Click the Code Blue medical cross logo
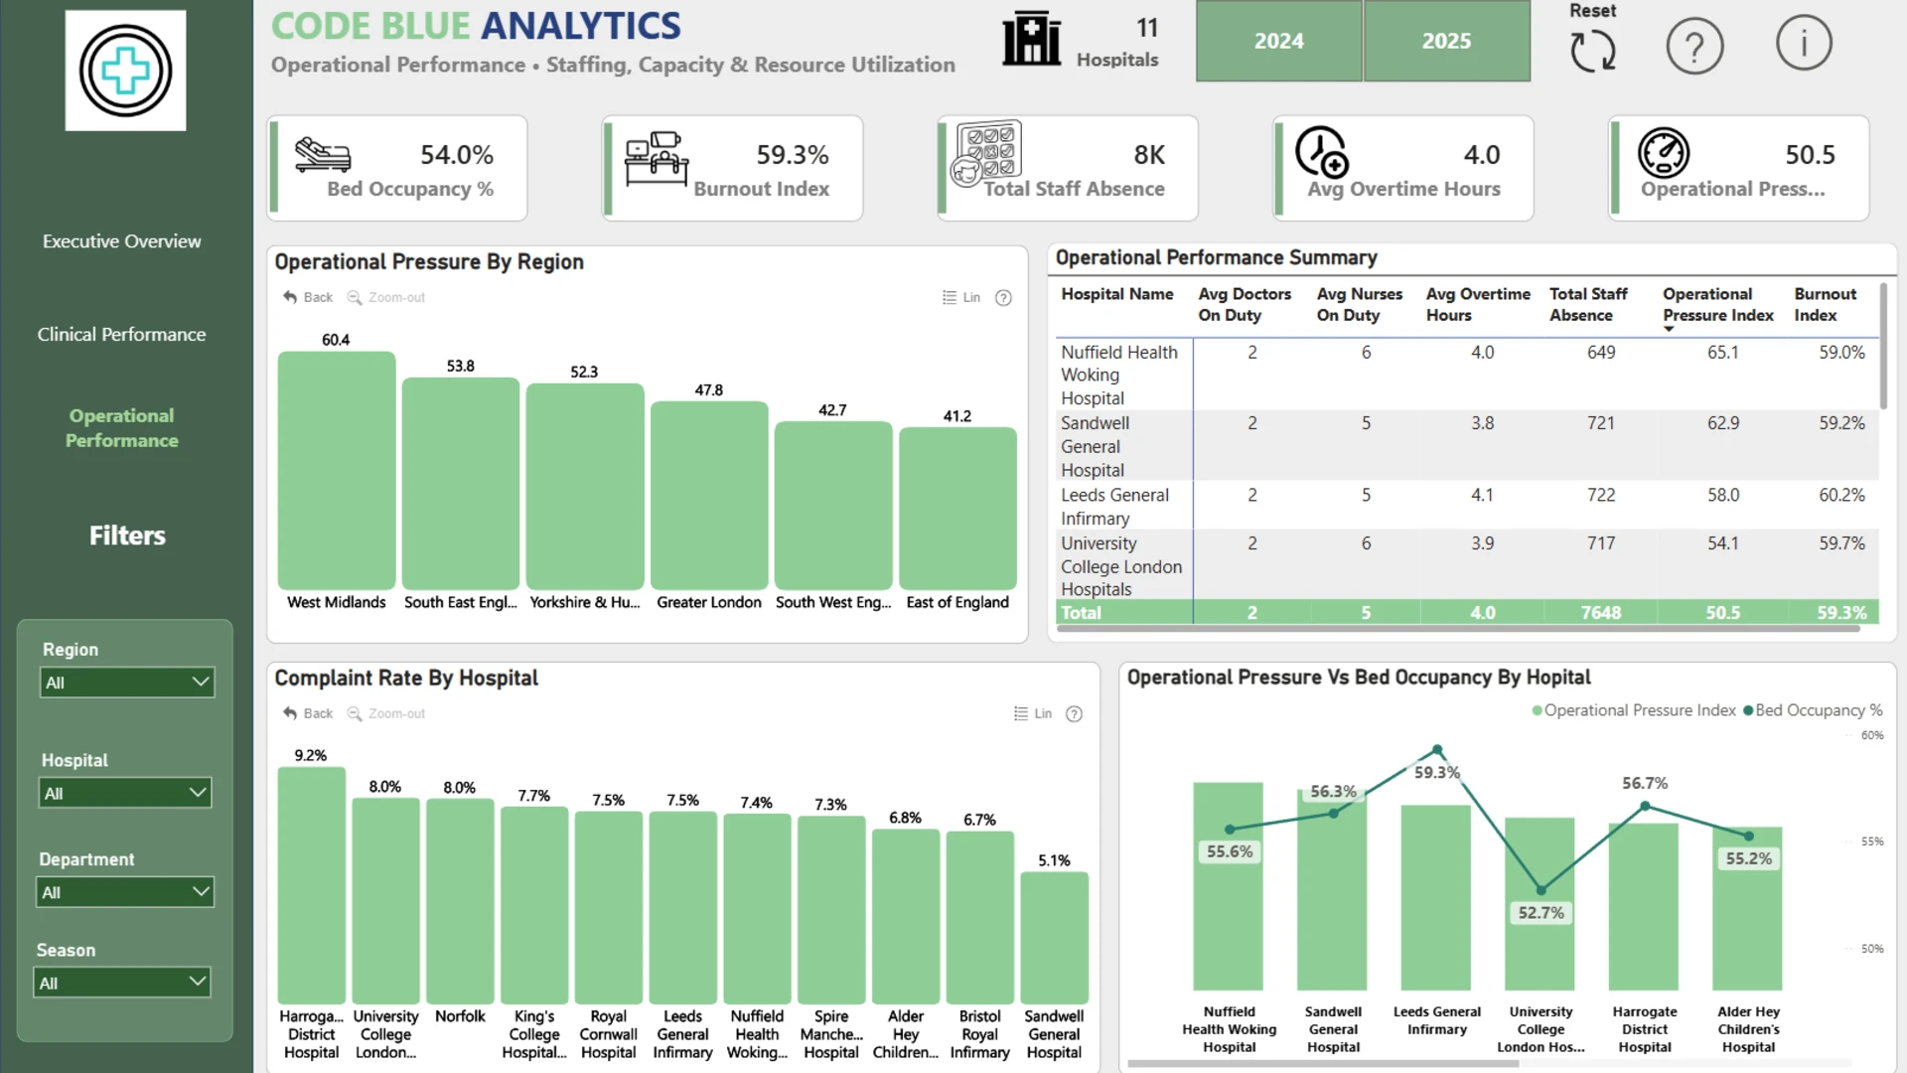This screenshot has width=1907, height=1073. [125, 71]
